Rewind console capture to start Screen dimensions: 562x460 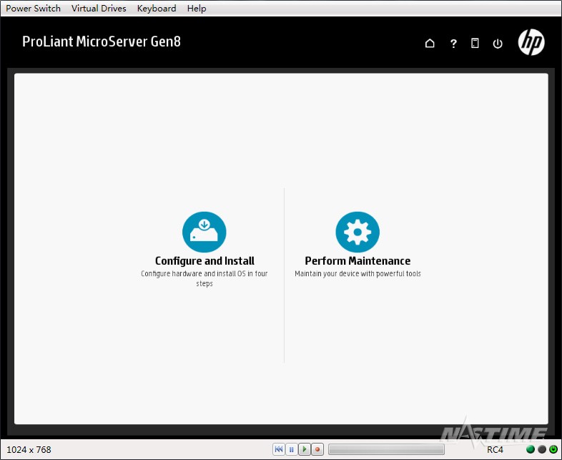(x=279, y=449)
